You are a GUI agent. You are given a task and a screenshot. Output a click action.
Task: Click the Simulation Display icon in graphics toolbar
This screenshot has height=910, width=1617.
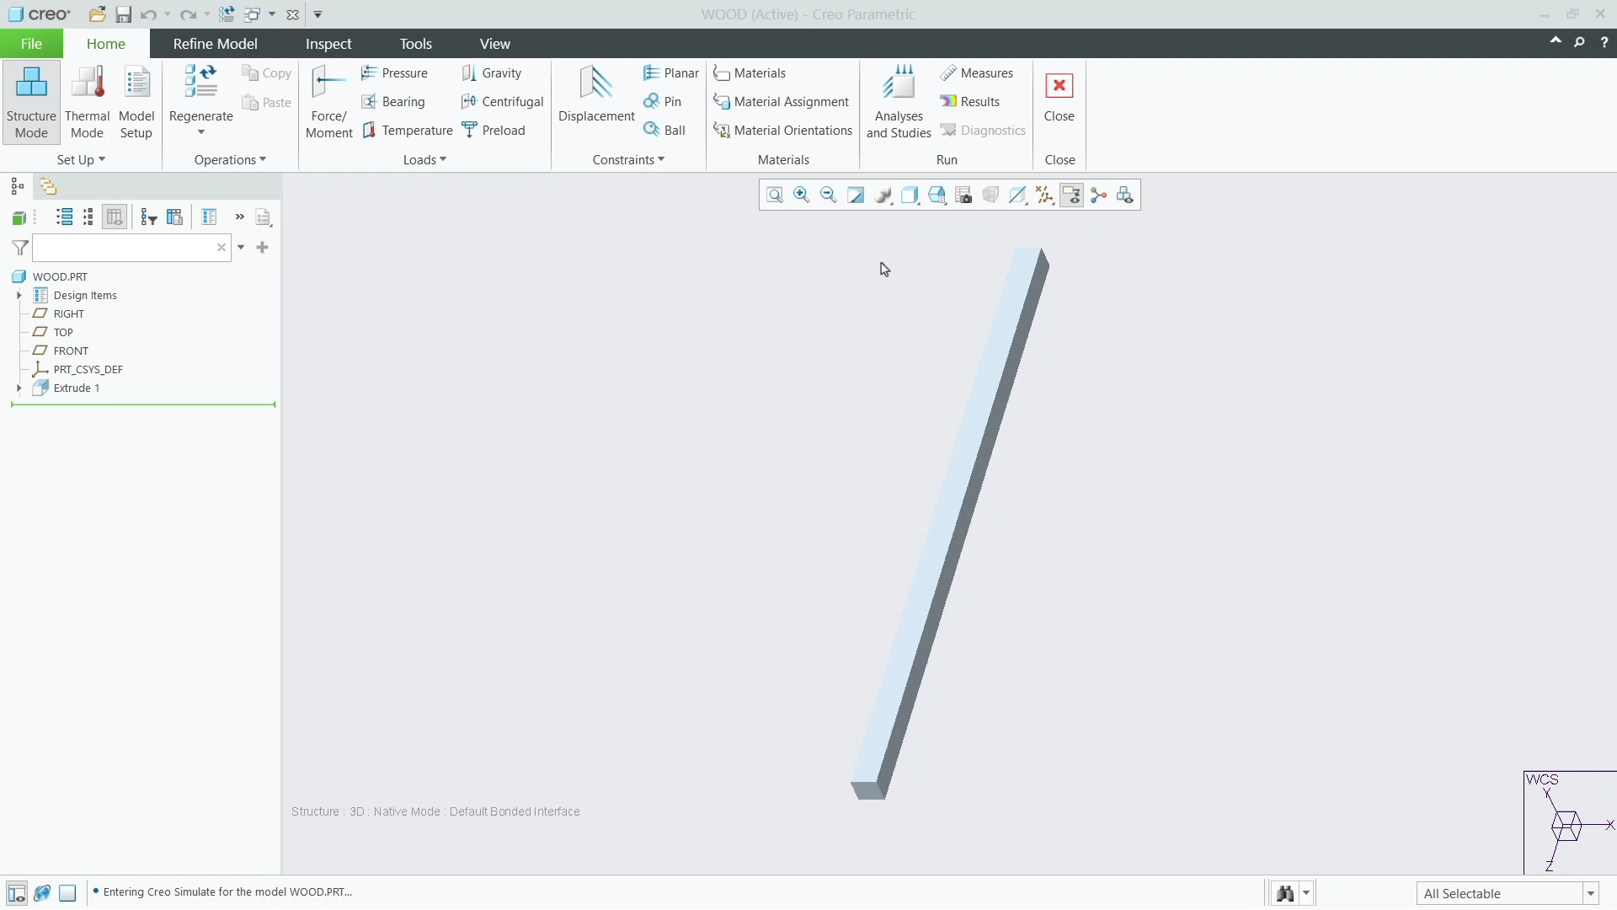click(1125, 195)
